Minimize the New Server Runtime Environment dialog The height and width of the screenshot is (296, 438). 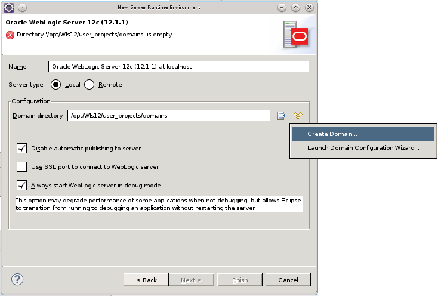pyautogui.click(x=282, y=7)
